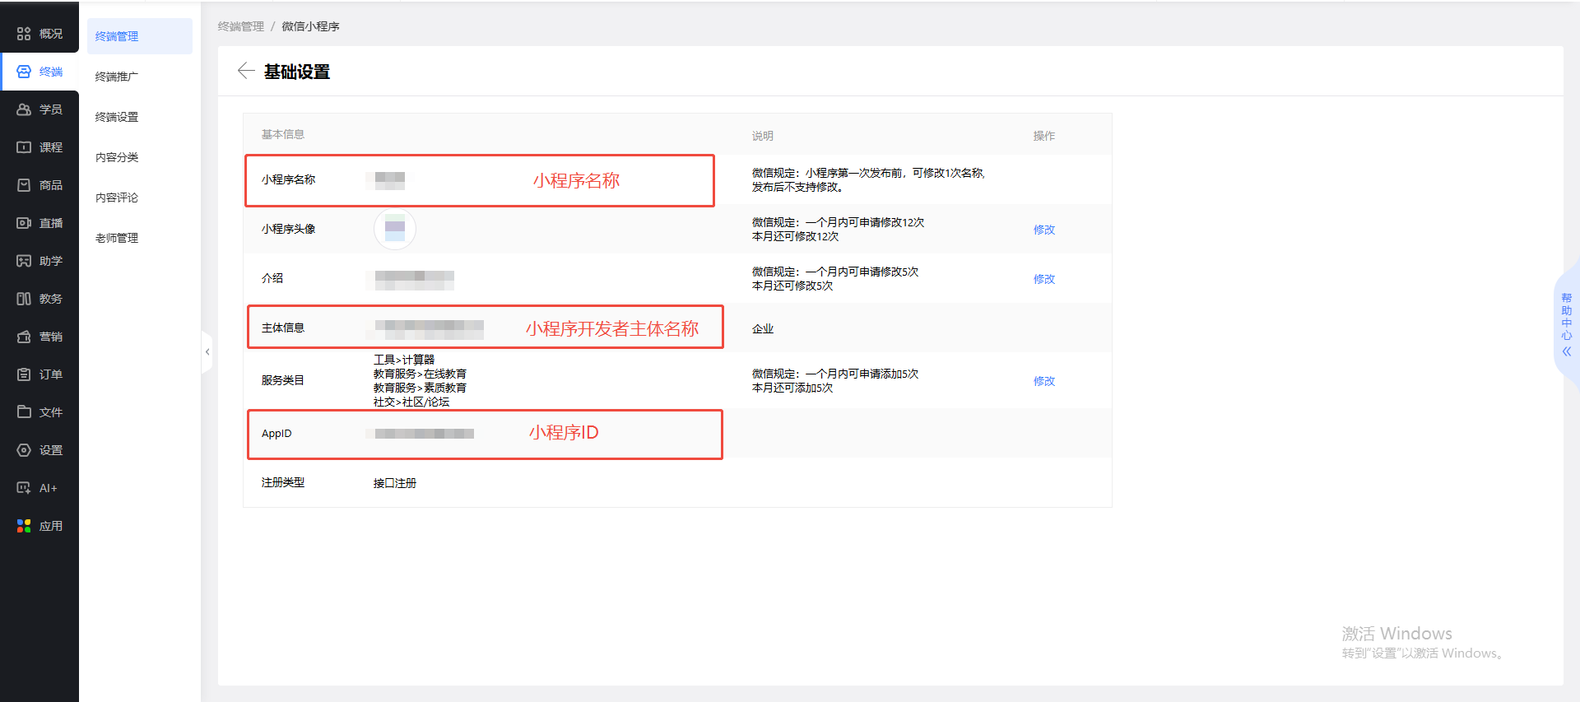Open the 概况 overview sidebar icon
The height and width of the screenshot is (702, 1580).
coord(24,34)
